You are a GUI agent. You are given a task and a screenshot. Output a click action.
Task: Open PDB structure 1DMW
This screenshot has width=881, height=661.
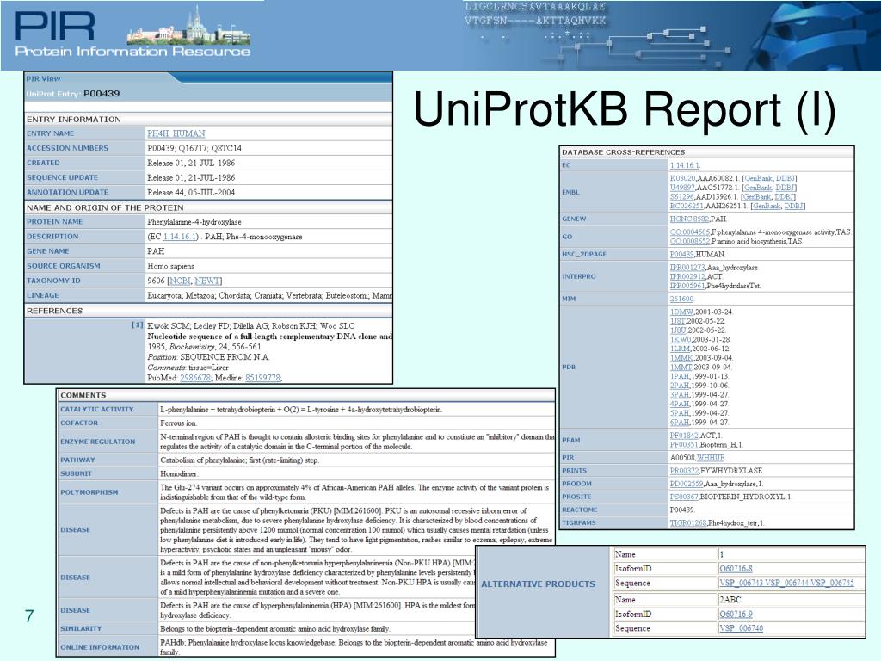coord(681,312)
